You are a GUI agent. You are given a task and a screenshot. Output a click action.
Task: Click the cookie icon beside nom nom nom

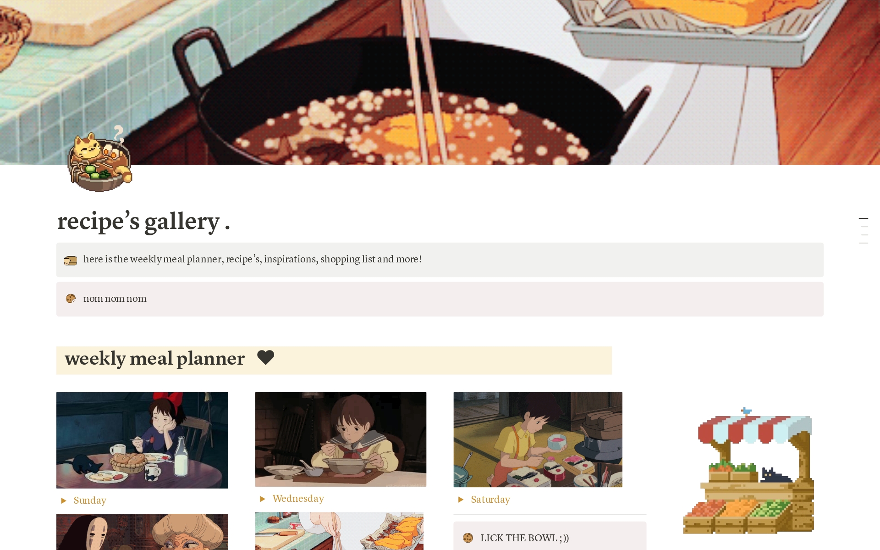[71, 299]
